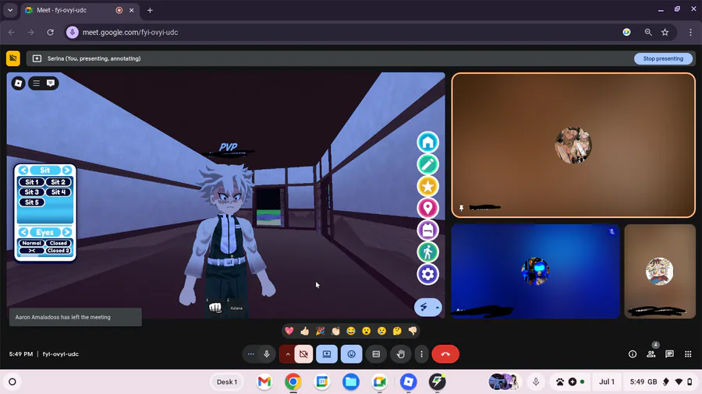Viewport: 702px width, 394px height.
Task: Raise hand in the meeting
Action: 401,354
